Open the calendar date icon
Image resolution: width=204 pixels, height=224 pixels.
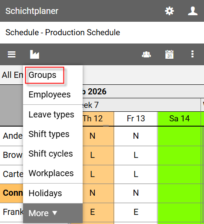click(x=169, y=54)
